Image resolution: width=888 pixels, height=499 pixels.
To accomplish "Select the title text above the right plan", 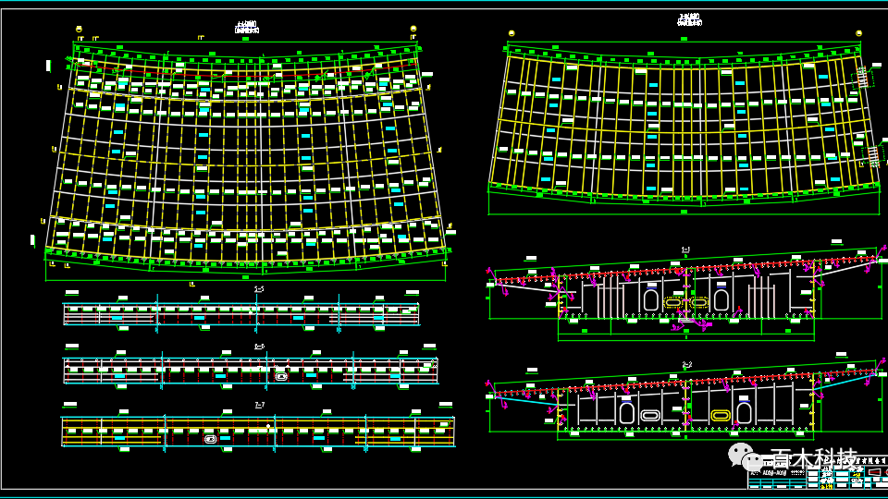I will pyautogui.click(x=689, y=18).
